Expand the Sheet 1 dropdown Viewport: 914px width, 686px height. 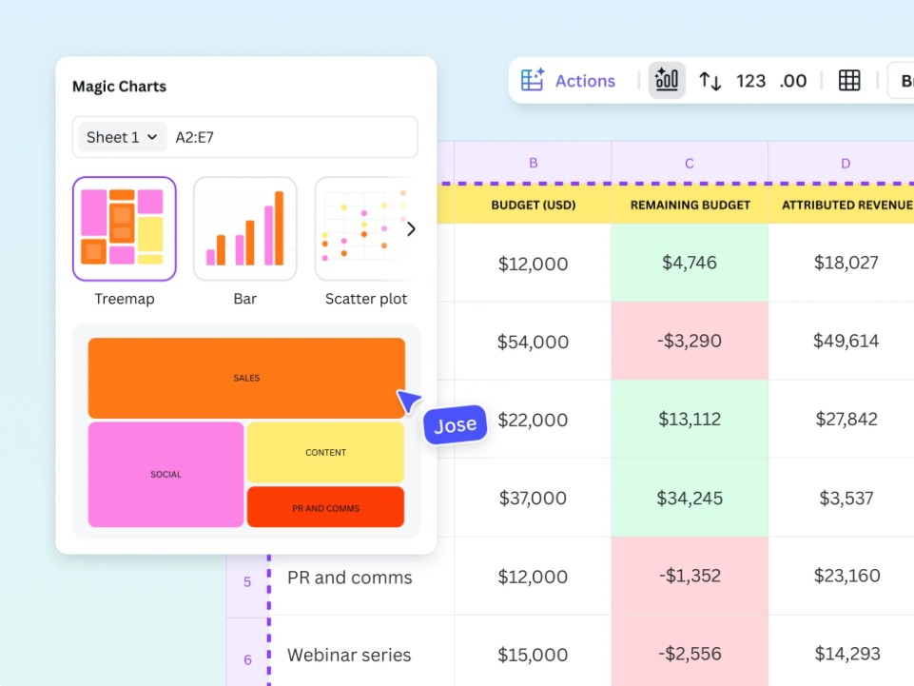click(122, 137)
